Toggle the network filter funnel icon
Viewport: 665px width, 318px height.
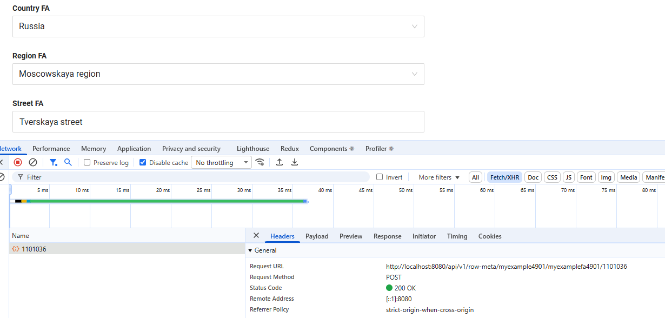[x=53, y=162]
